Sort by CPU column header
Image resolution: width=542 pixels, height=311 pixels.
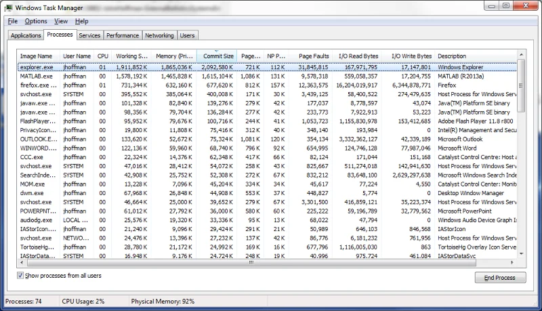tap(103, 56)
